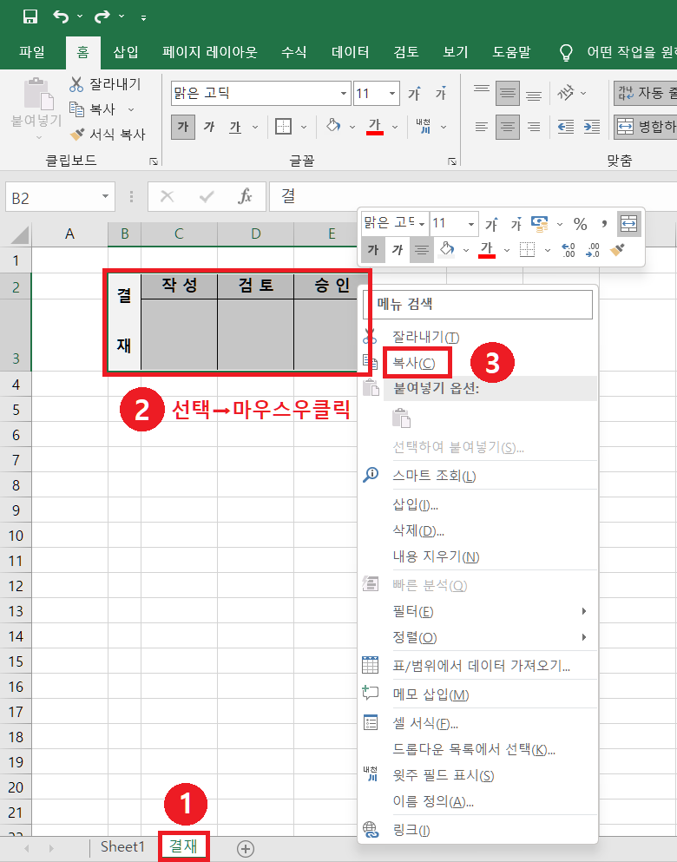
Task: Click the ribbon decrease font size icon
Action: click(441, 94)
